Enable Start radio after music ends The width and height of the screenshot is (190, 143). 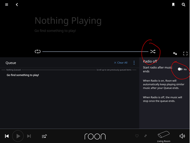click(x=180, y=69)
